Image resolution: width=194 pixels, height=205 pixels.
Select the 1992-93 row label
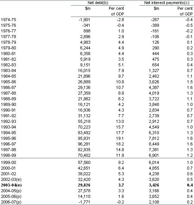click(x=8, y=121)
